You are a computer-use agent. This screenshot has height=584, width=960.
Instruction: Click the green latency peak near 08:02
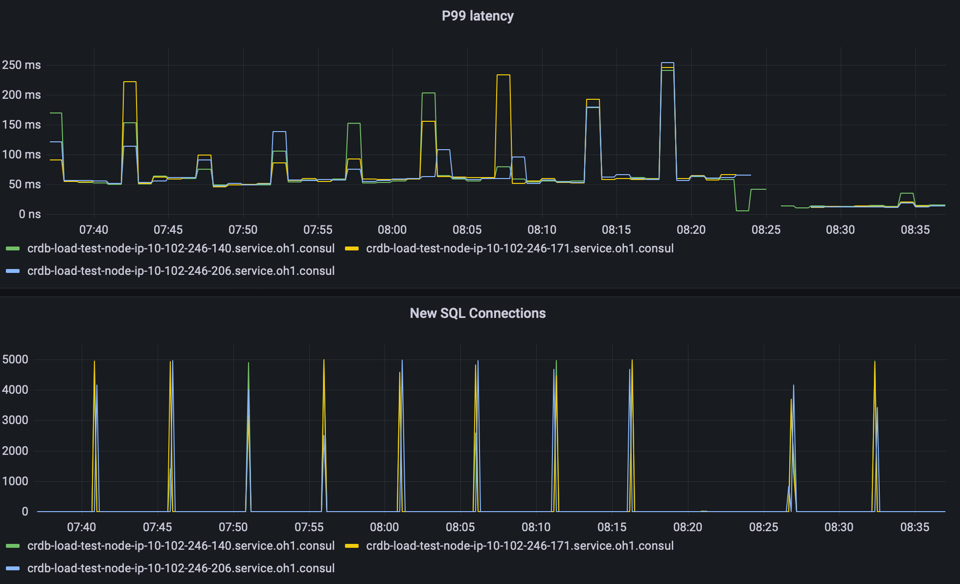(x=429, y=93)
